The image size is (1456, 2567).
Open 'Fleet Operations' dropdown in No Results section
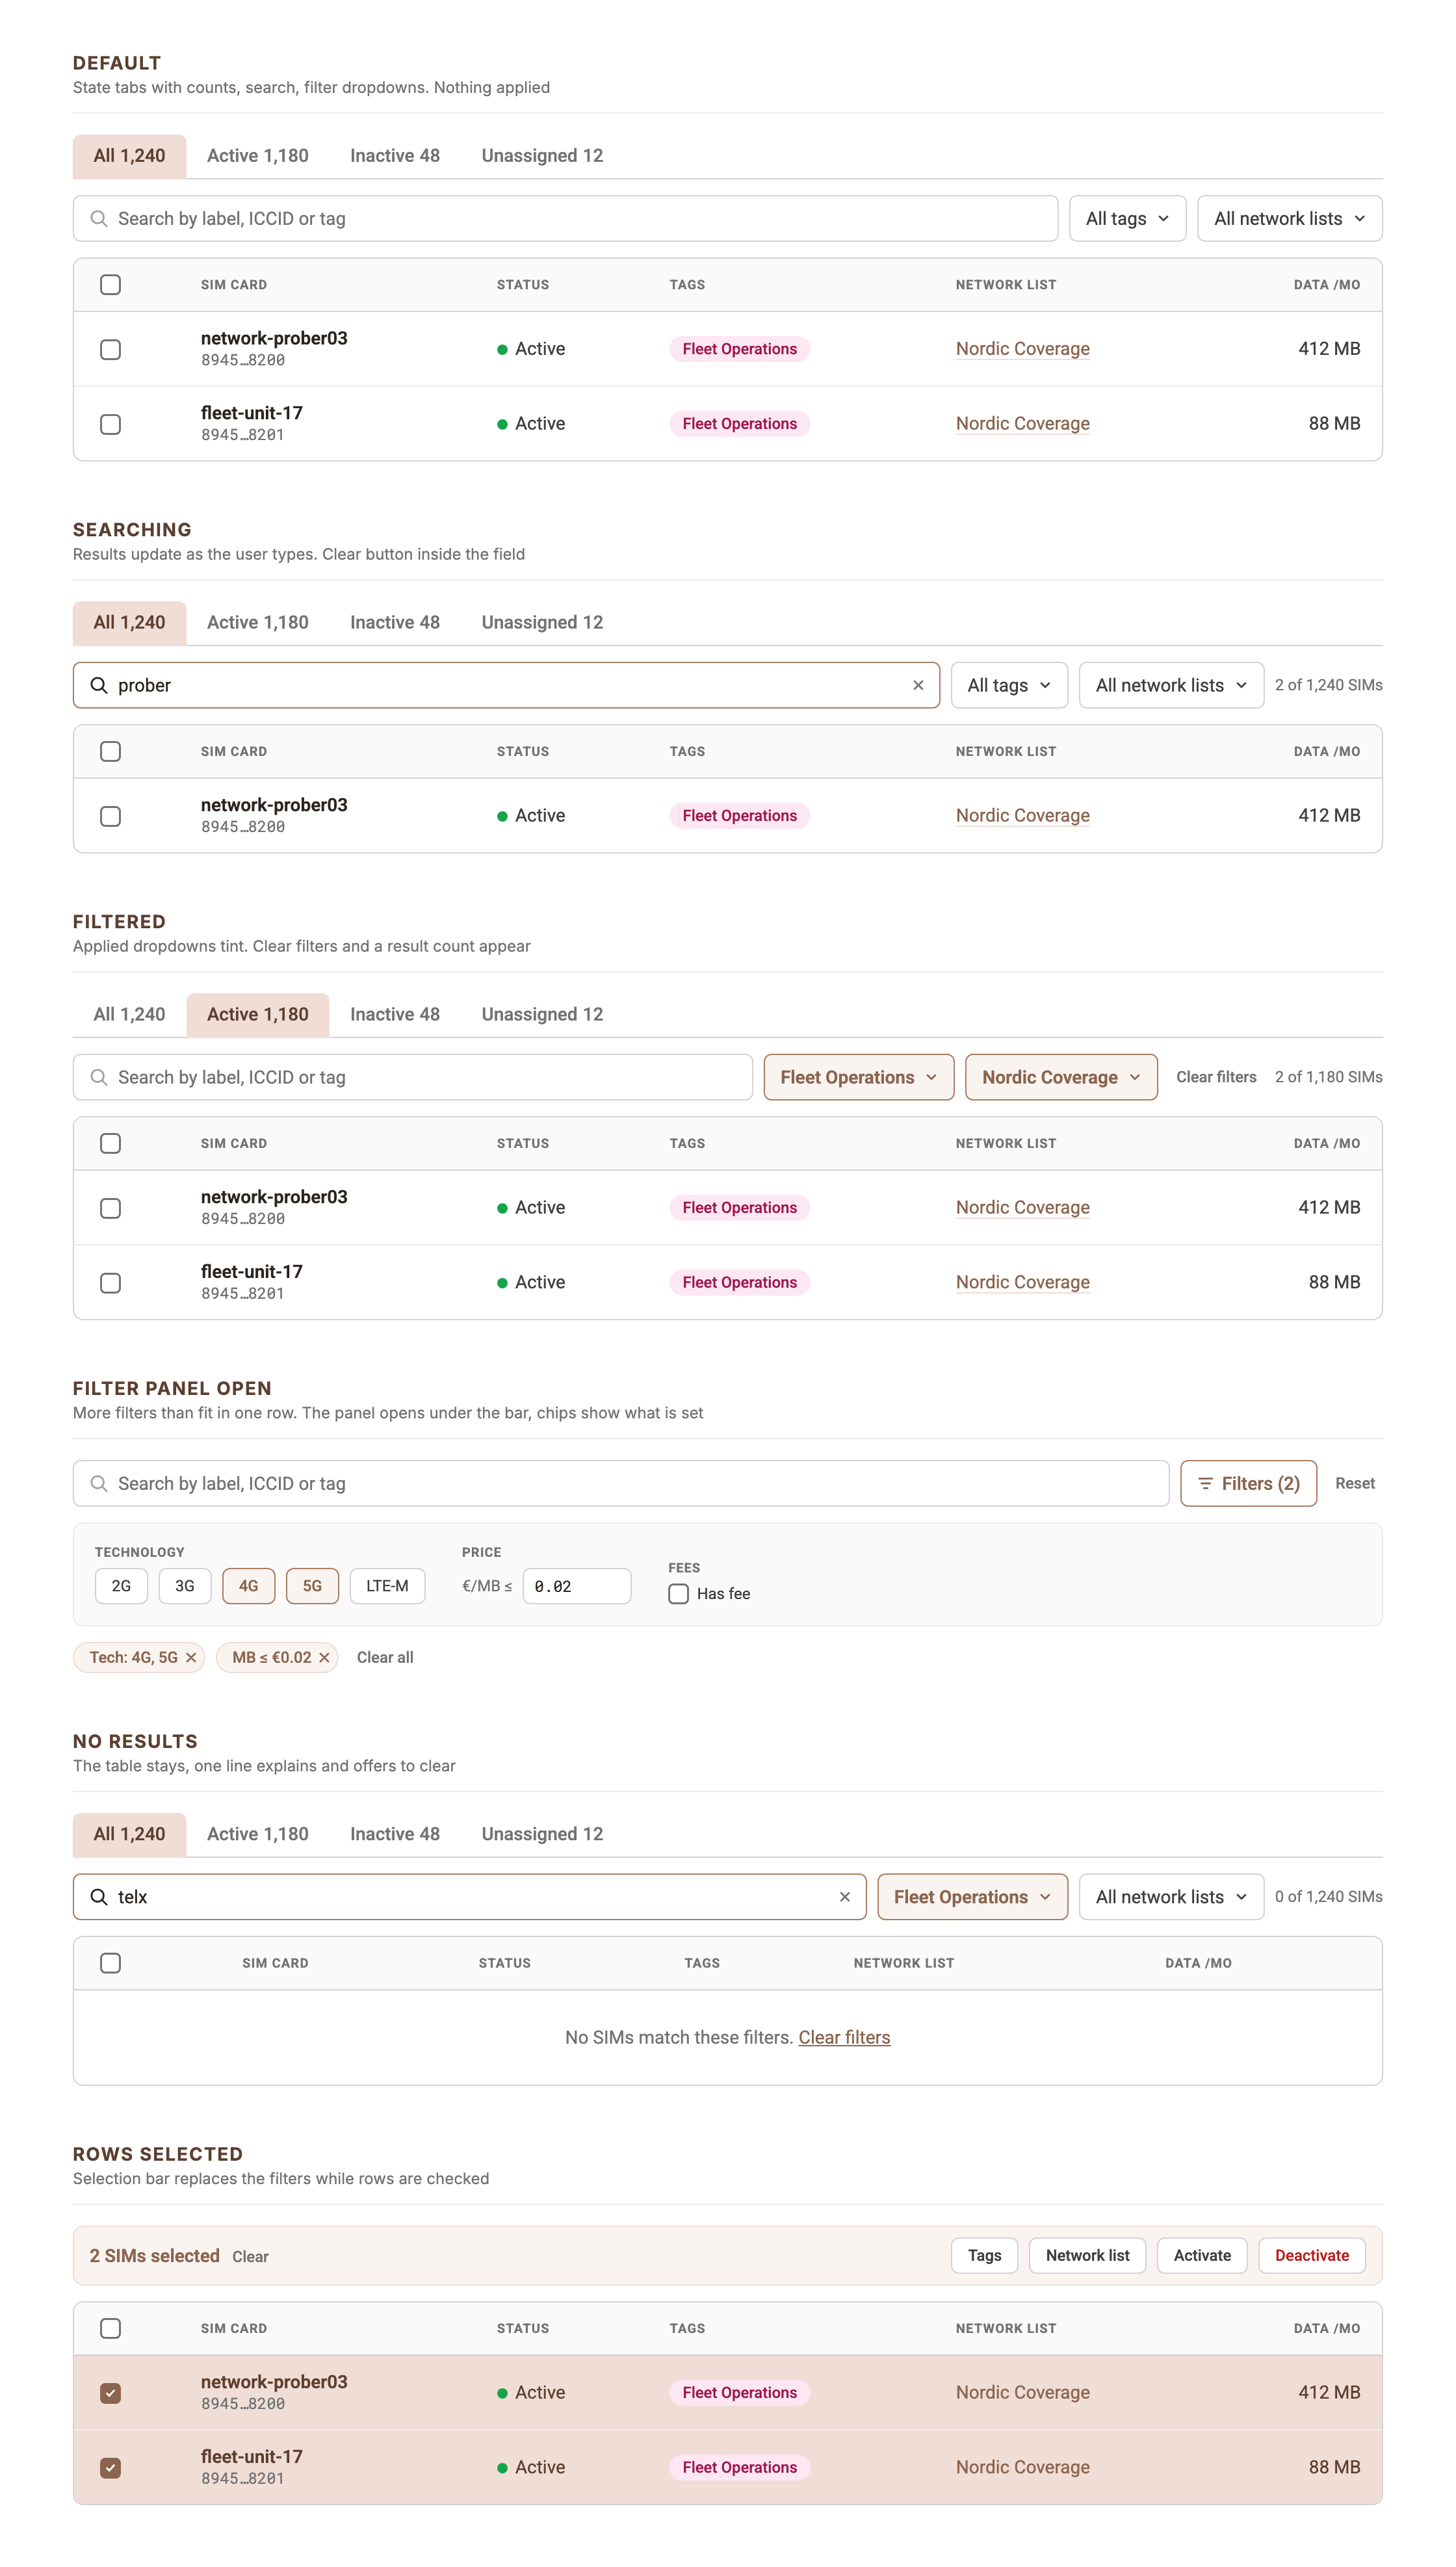pos(972,1897)
